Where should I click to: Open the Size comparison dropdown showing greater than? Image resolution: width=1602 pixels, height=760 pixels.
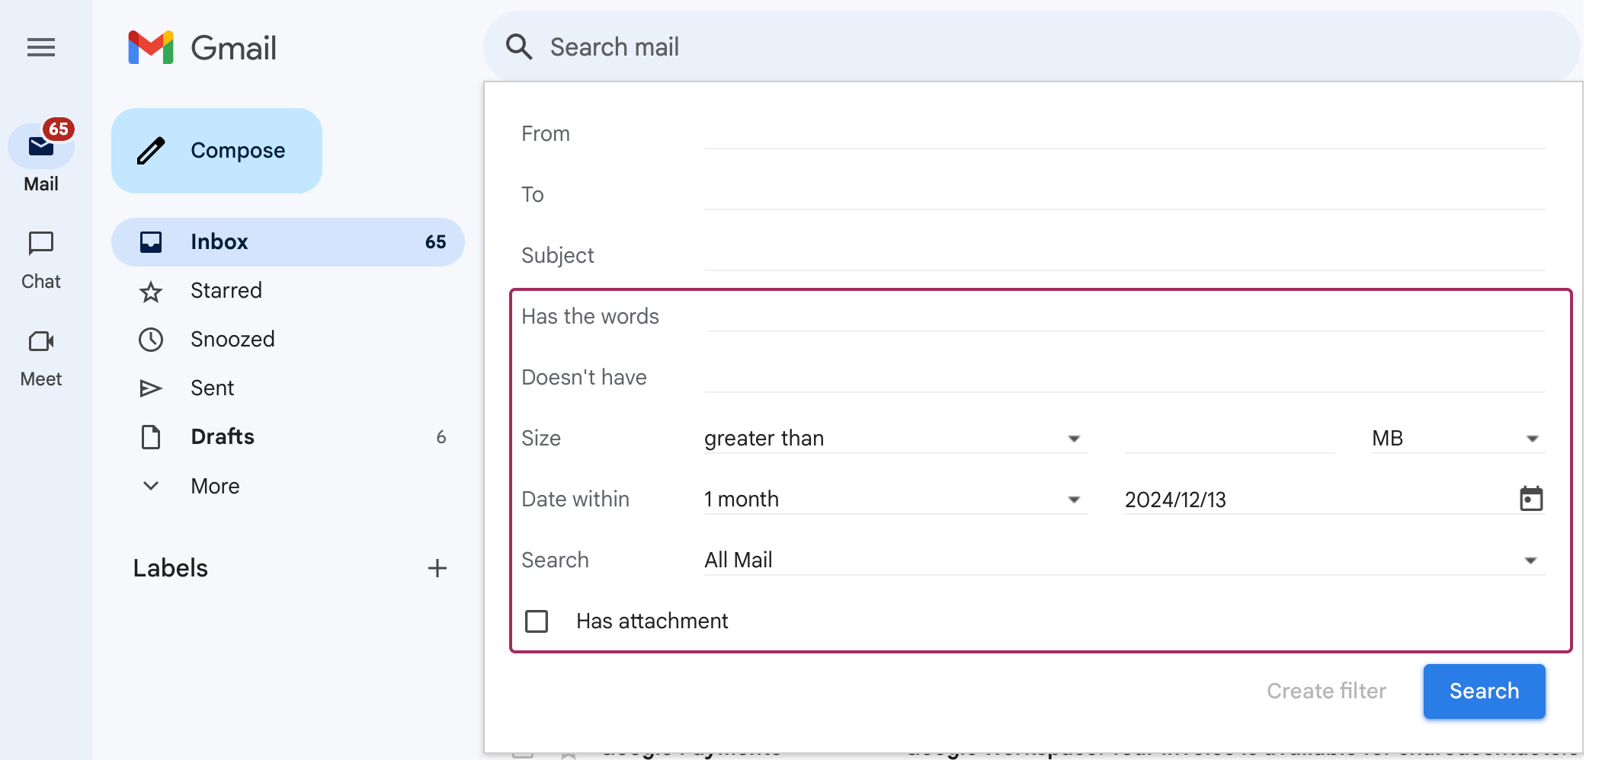(1075, 438)
